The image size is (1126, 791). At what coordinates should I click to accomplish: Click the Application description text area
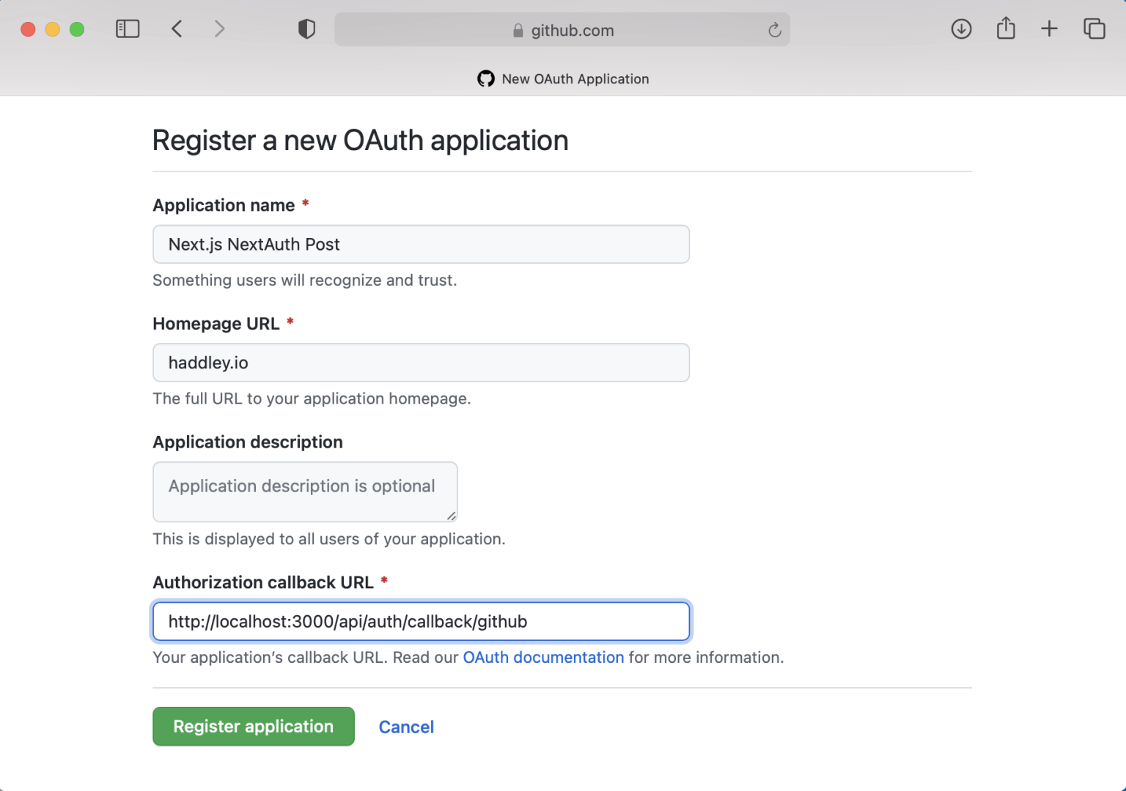305,492
